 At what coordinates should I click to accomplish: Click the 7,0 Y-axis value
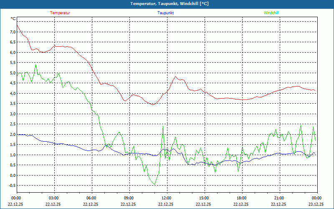pos(13,32)
